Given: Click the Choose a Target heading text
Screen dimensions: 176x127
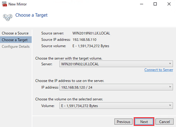Looking at the screenshot, I should 31,15.
